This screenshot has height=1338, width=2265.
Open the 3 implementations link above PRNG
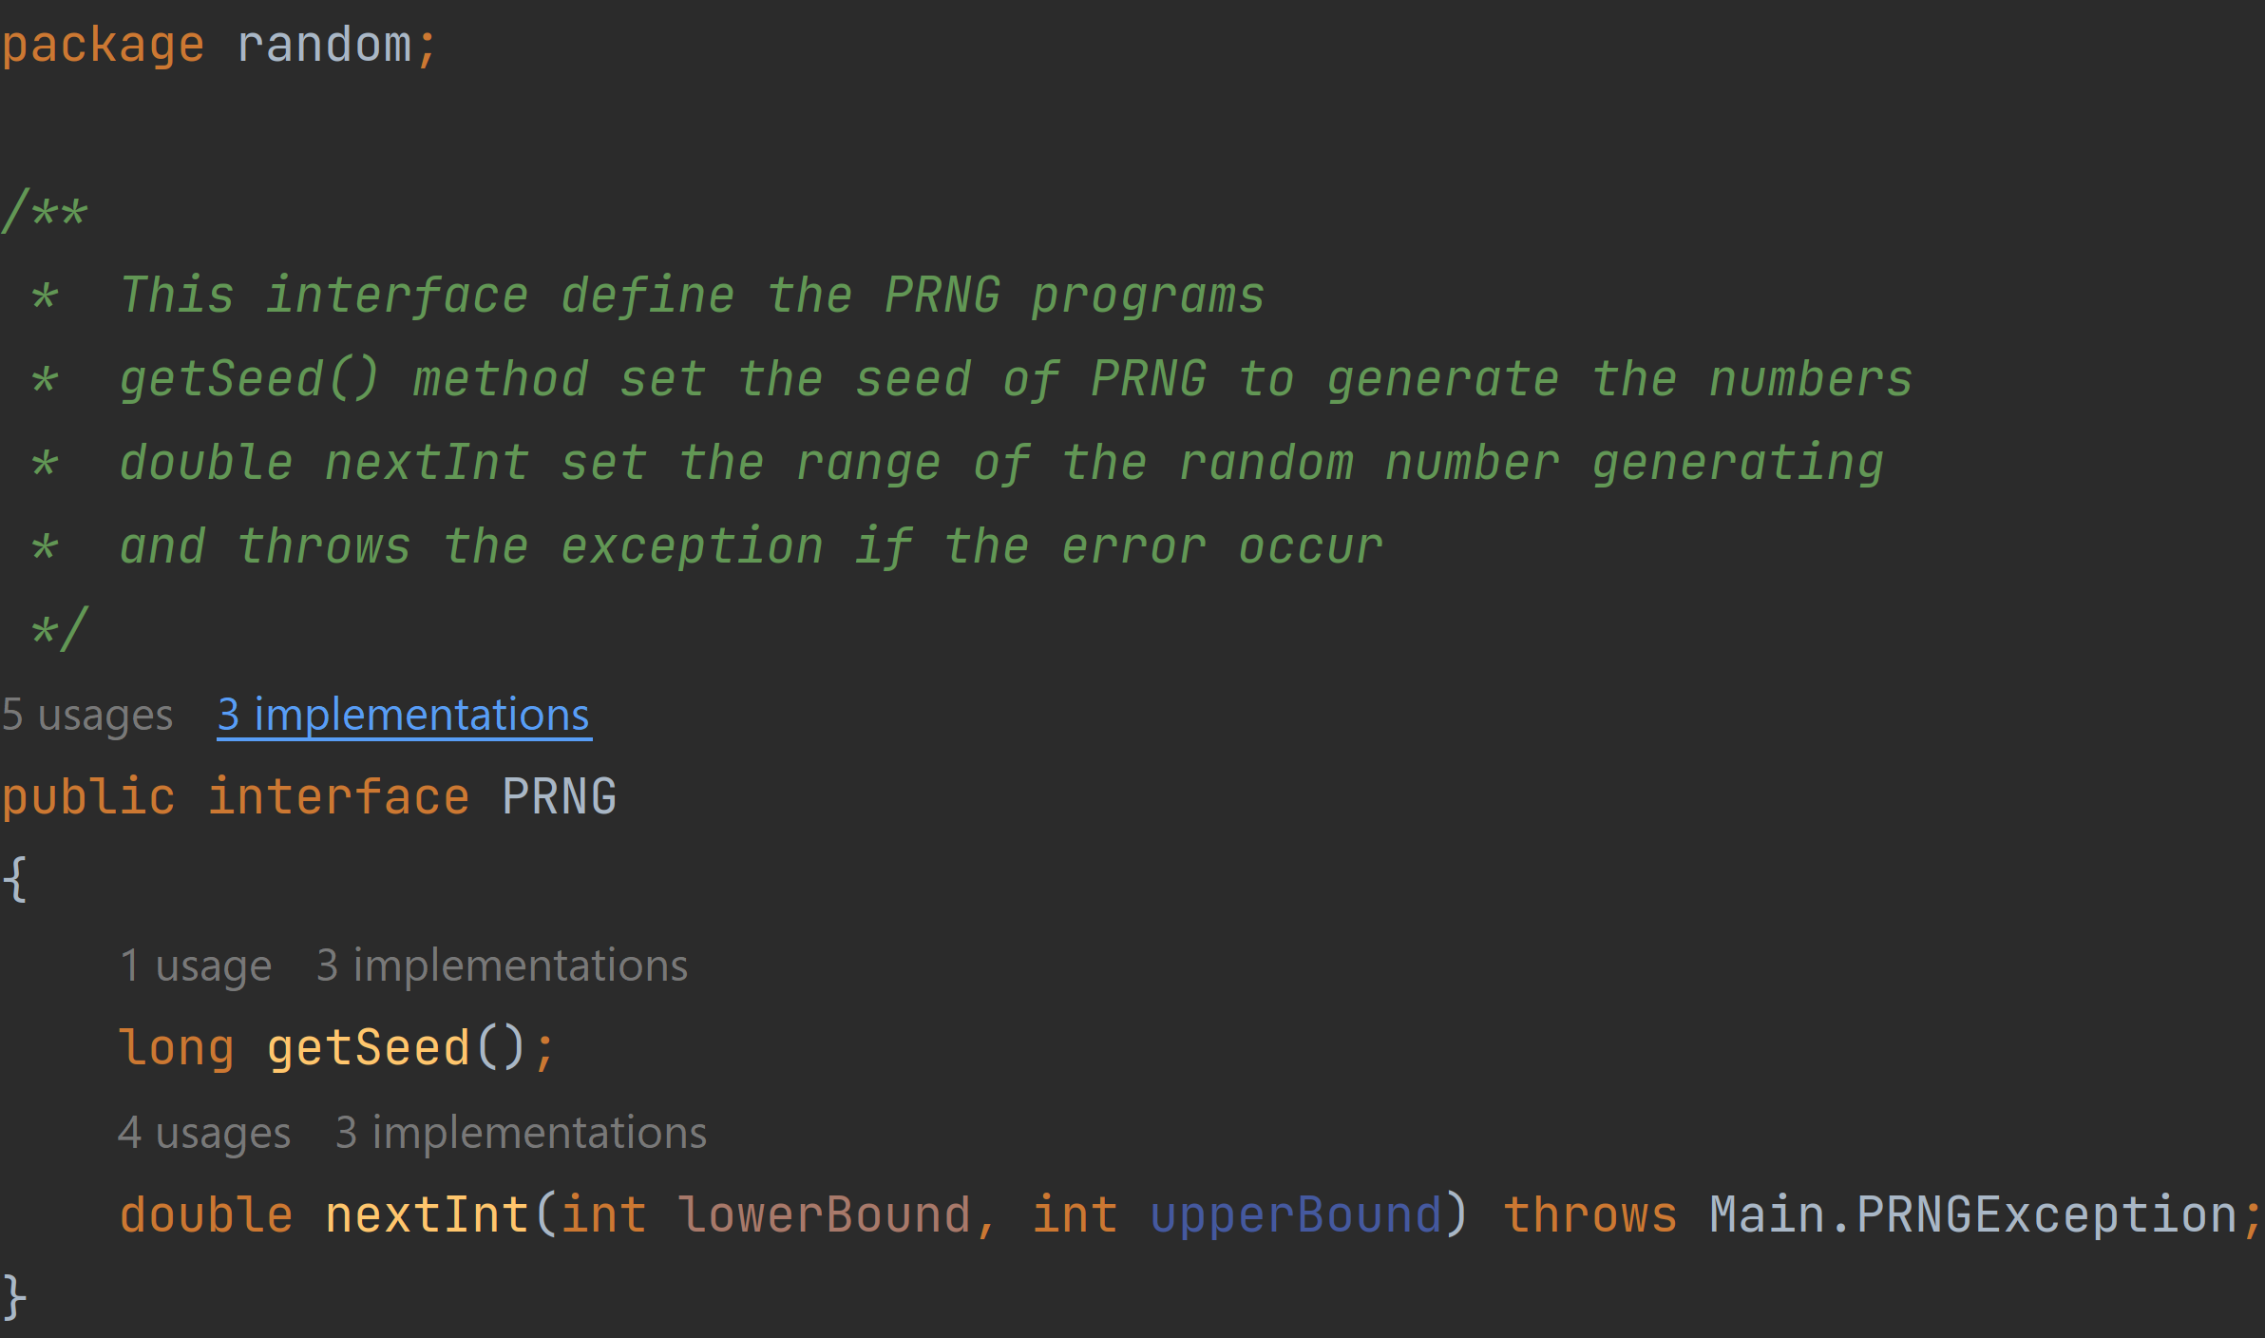pos(404,715)
